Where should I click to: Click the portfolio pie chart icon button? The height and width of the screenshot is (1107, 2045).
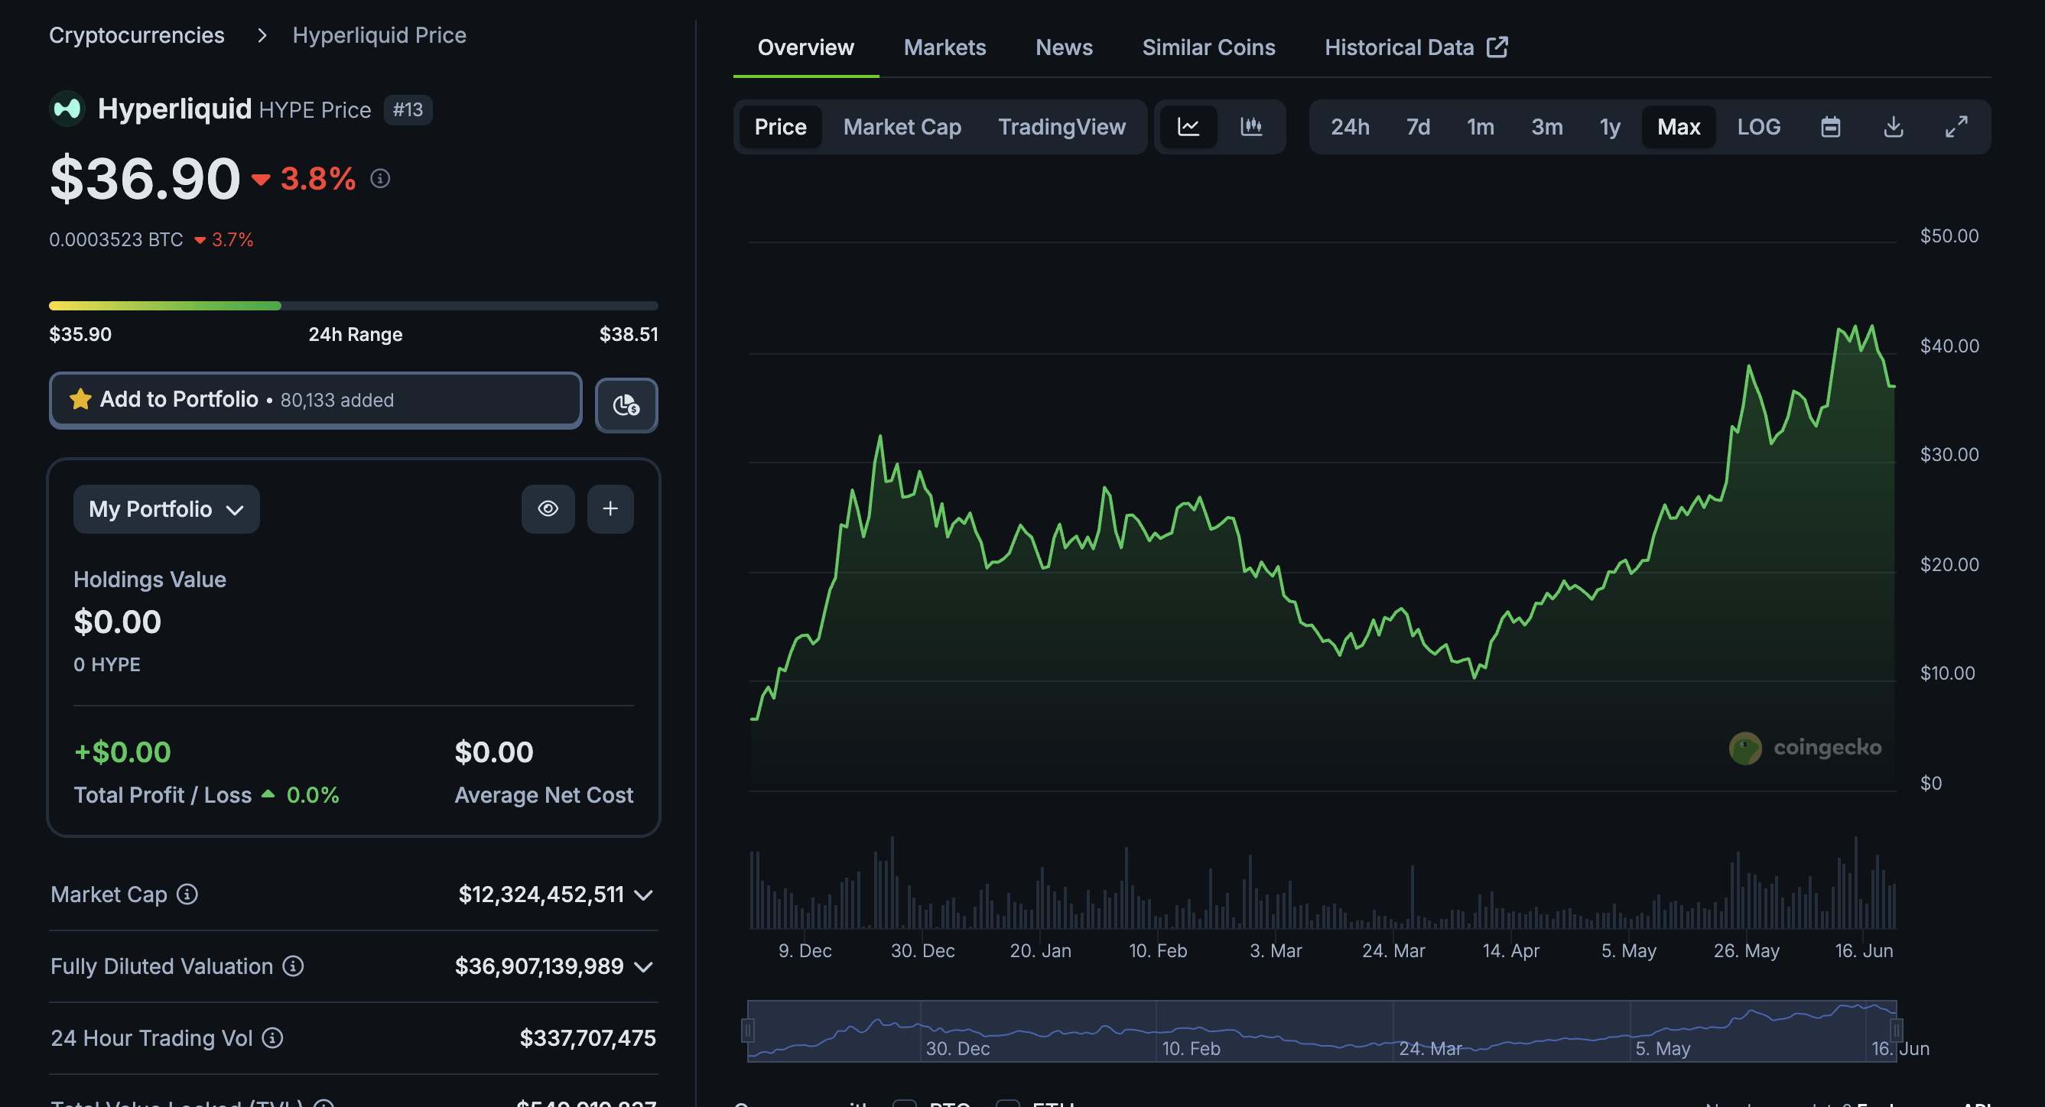click(x=626, y=405)
